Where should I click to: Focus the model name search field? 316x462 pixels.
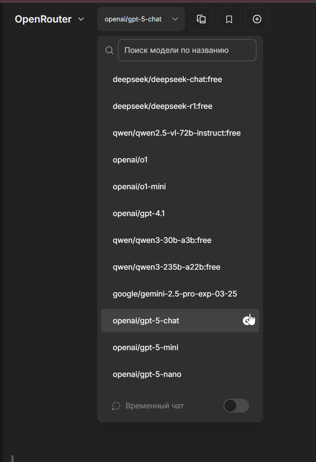click(x=187, y=50)
